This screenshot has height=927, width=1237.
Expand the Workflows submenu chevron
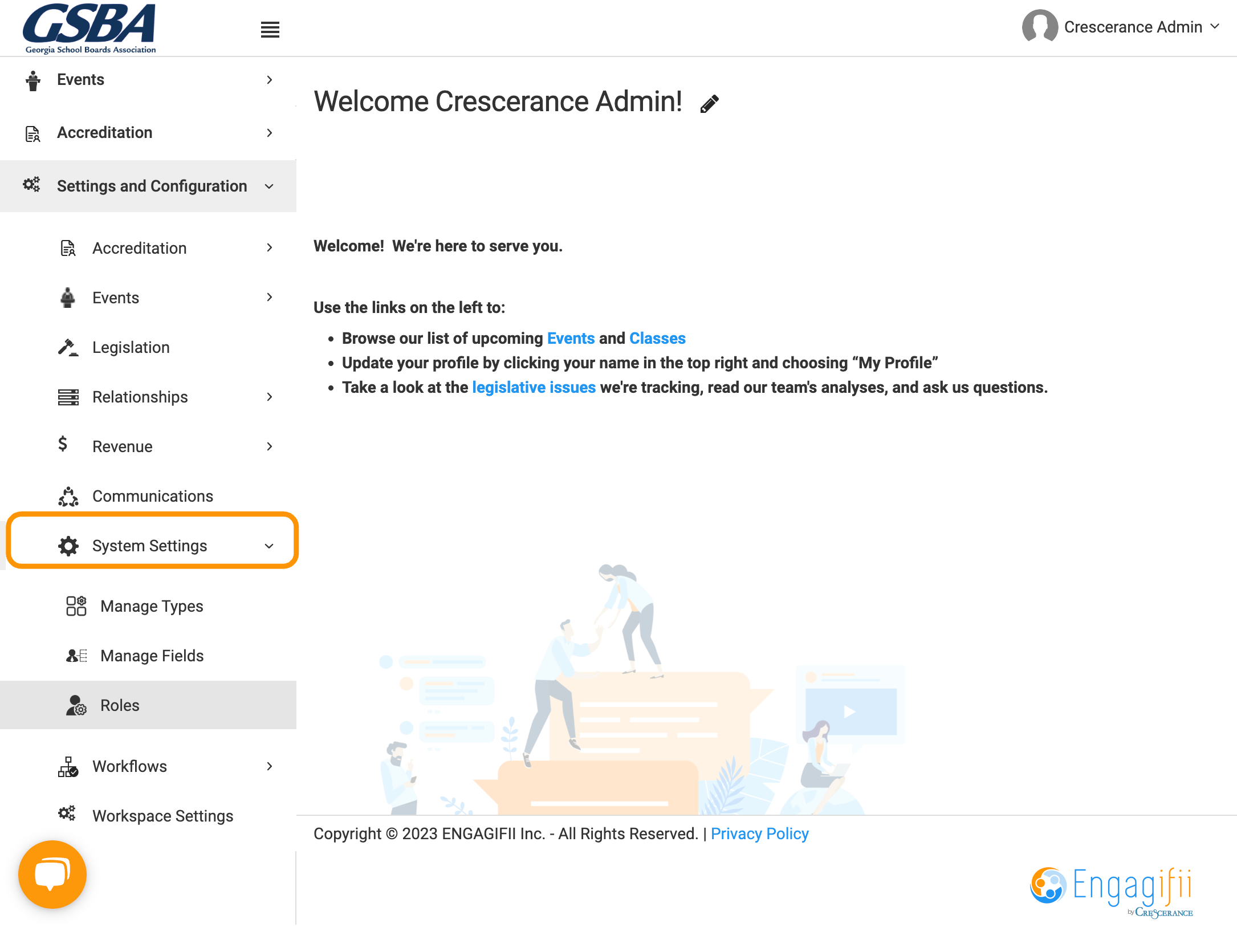(x=270, y=766)
